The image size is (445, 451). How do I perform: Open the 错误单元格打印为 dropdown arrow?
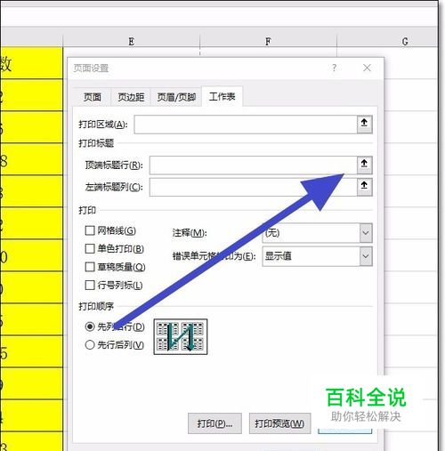(x=366, y=256)
